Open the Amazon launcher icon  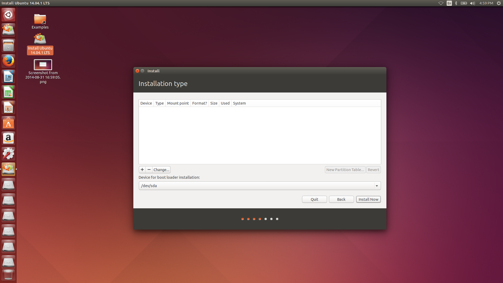click(x=8, y=138)
